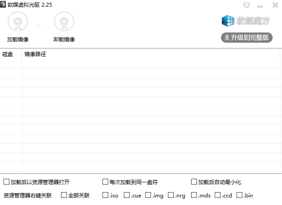Click the 加载镜像 disc icon
The width and height of the screenshot is (282, 205).
18,21
